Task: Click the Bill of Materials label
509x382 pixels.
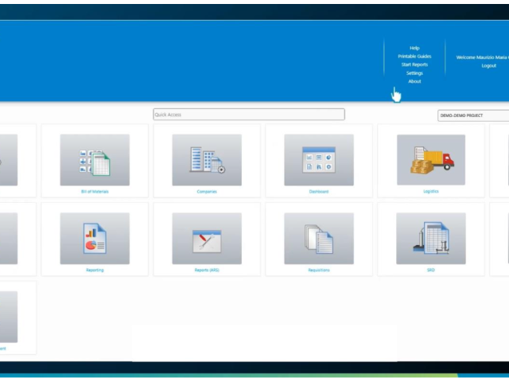Action: click(x=95, y=192)
